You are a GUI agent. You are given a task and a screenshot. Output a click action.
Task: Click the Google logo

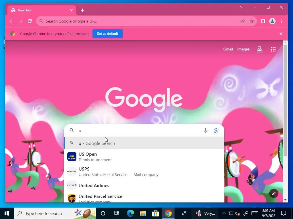point(144,99)
